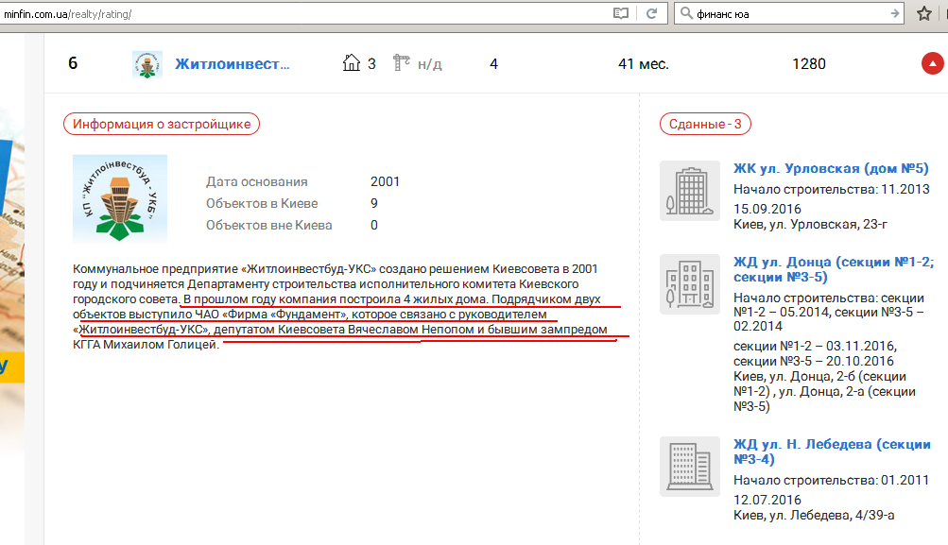The width and height of the screenshot is (948, 545).
Task: Click the 'Объектов вне Киева' label
Action: [269, 225]
